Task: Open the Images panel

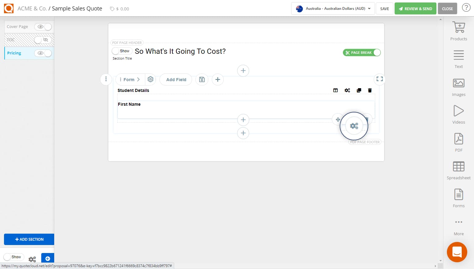Action: (458, 86)
